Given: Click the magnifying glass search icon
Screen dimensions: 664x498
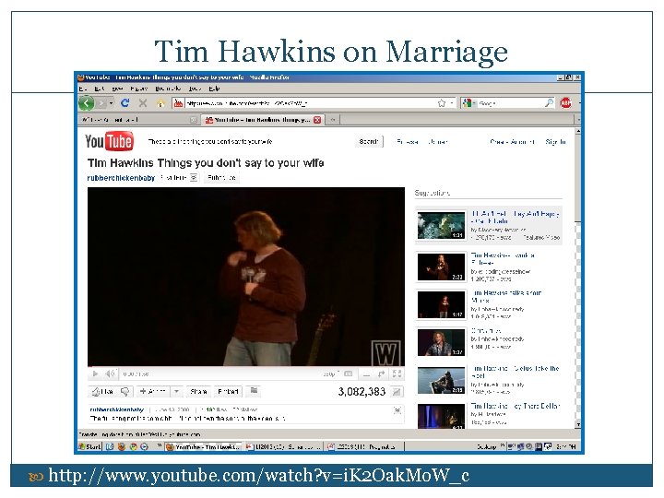Looking at the screenshot, I should tap(549, 103).
